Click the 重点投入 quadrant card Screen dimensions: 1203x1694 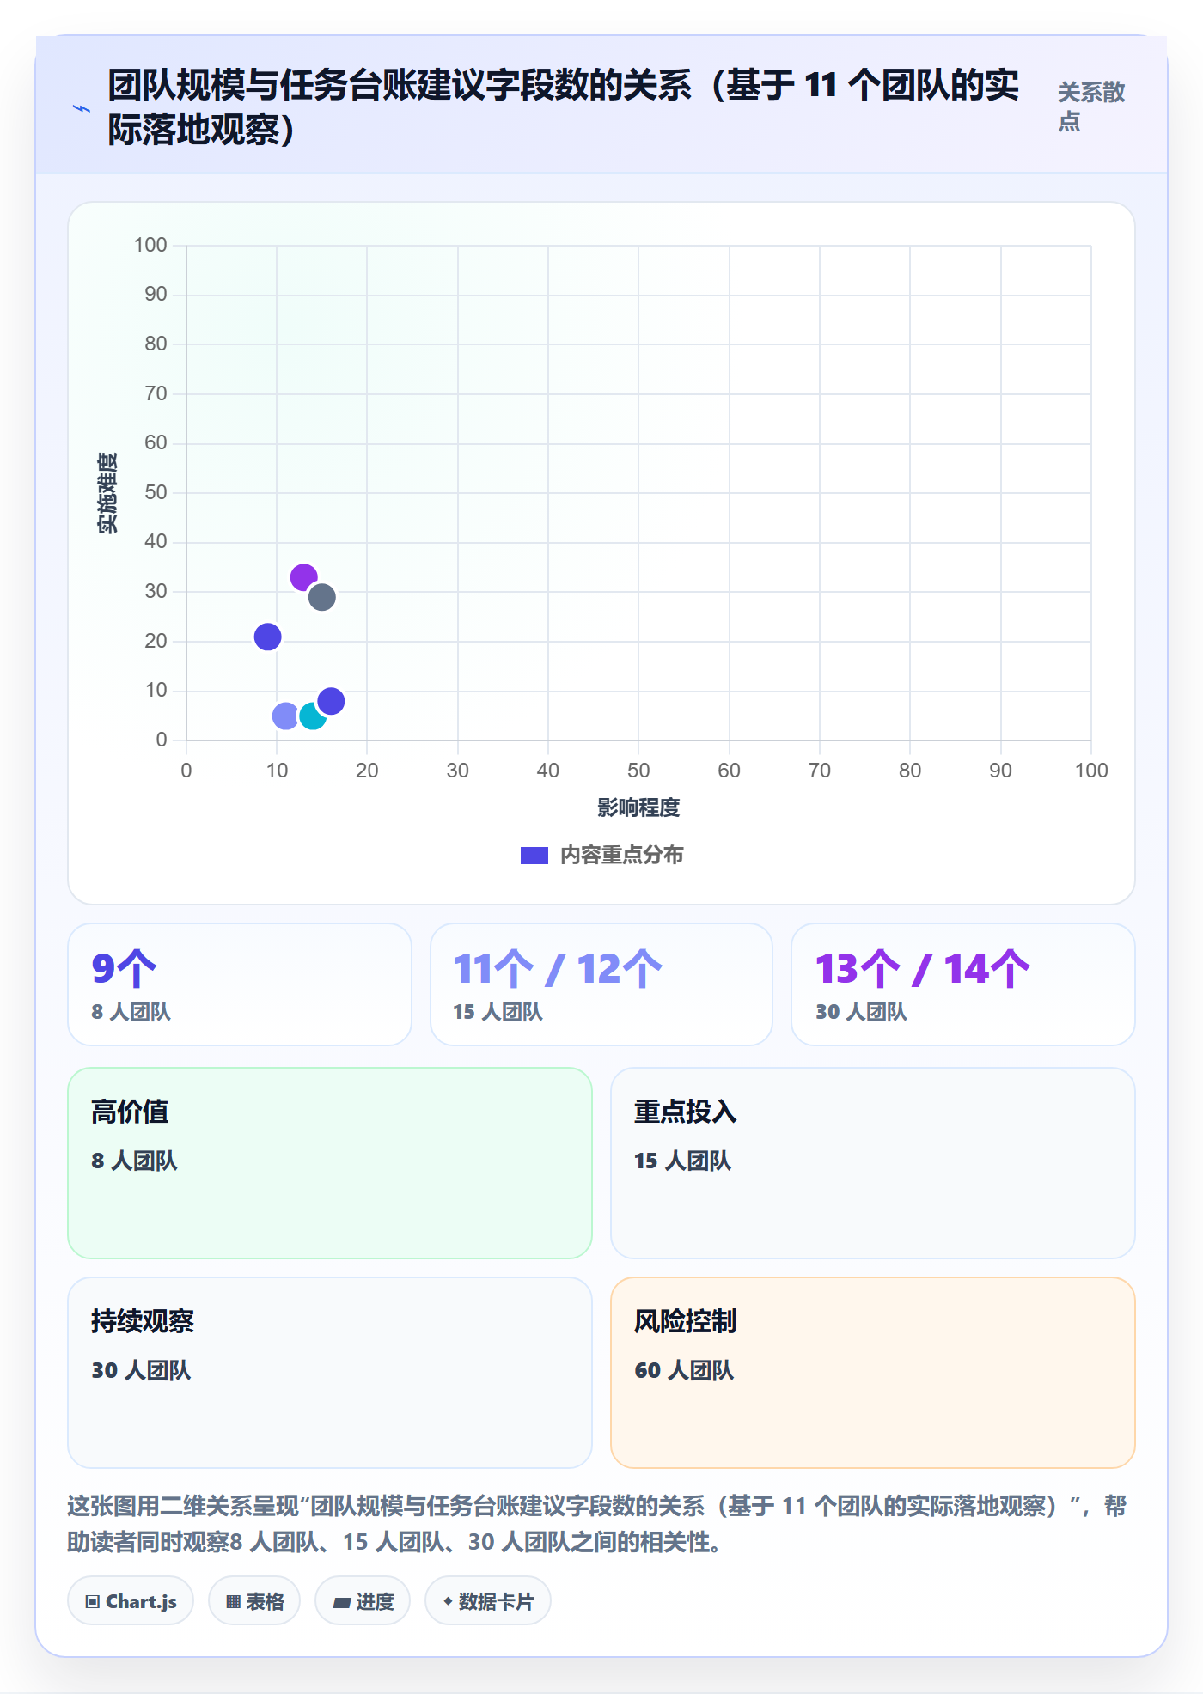(873, 1163)
